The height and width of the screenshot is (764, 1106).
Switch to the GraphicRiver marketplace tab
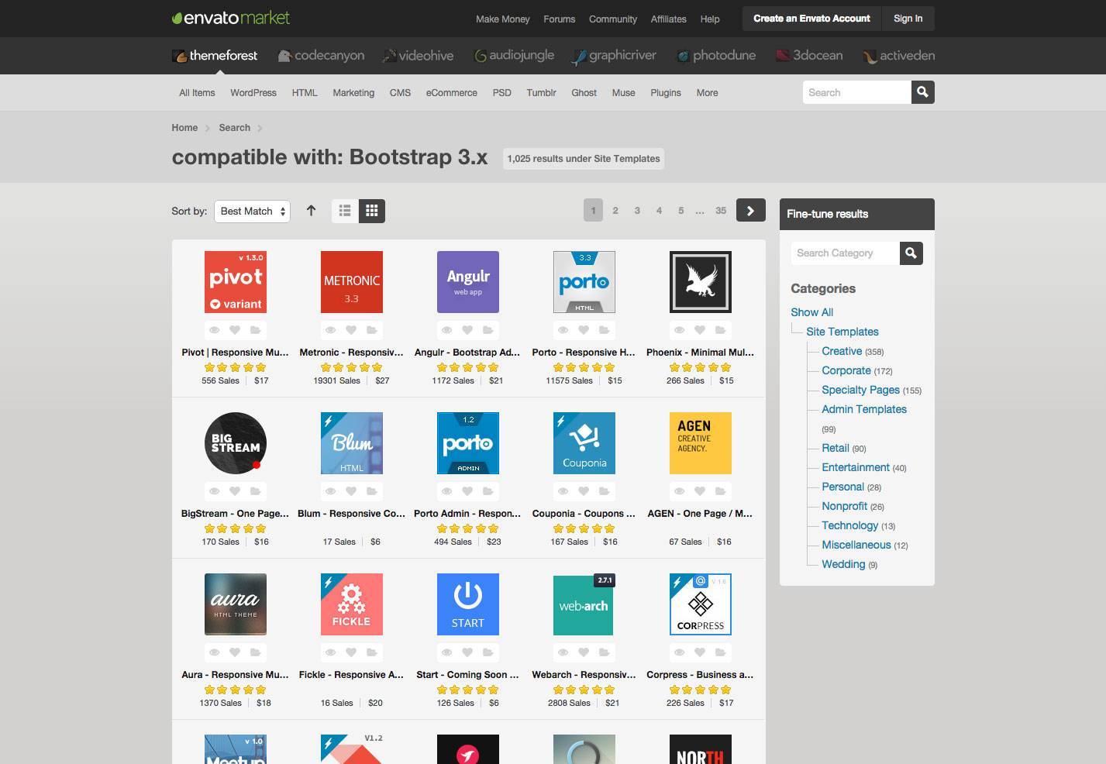click(614, 56)
